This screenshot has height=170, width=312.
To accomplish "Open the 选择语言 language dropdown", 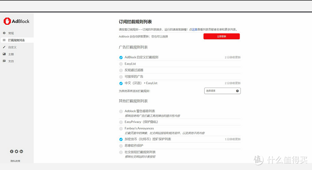I will tap(222, 91).
